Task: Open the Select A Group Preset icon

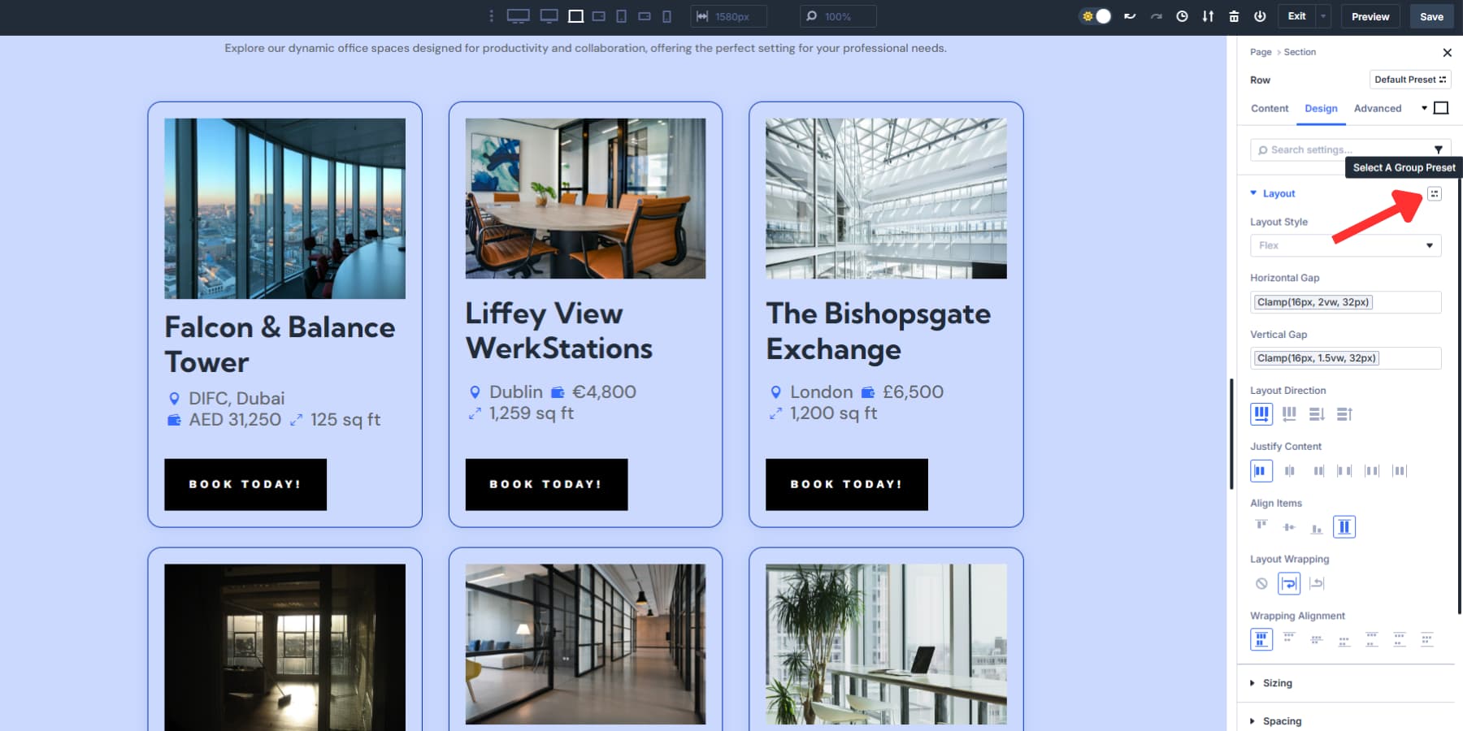Action: 1435,193
